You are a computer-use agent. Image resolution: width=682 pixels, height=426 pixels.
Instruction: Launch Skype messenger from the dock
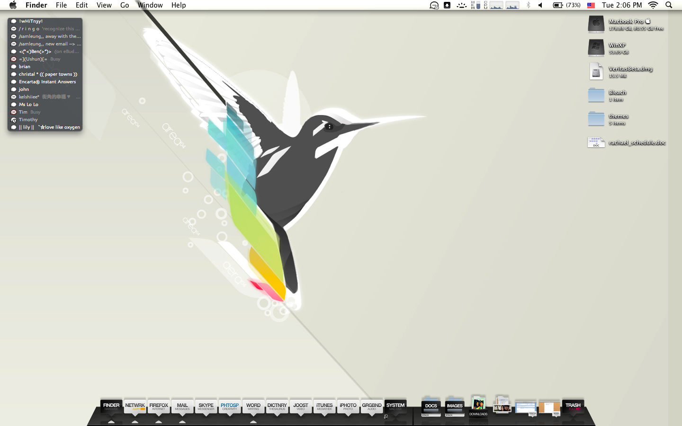[206, 407]
